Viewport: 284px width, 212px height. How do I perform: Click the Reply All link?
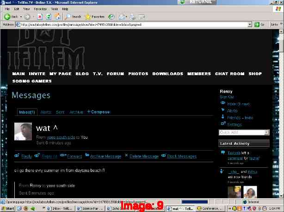(x=49, y=156)
